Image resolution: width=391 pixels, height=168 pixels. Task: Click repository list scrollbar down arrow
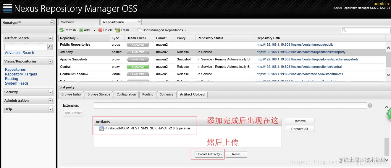(x=388, y=75)
